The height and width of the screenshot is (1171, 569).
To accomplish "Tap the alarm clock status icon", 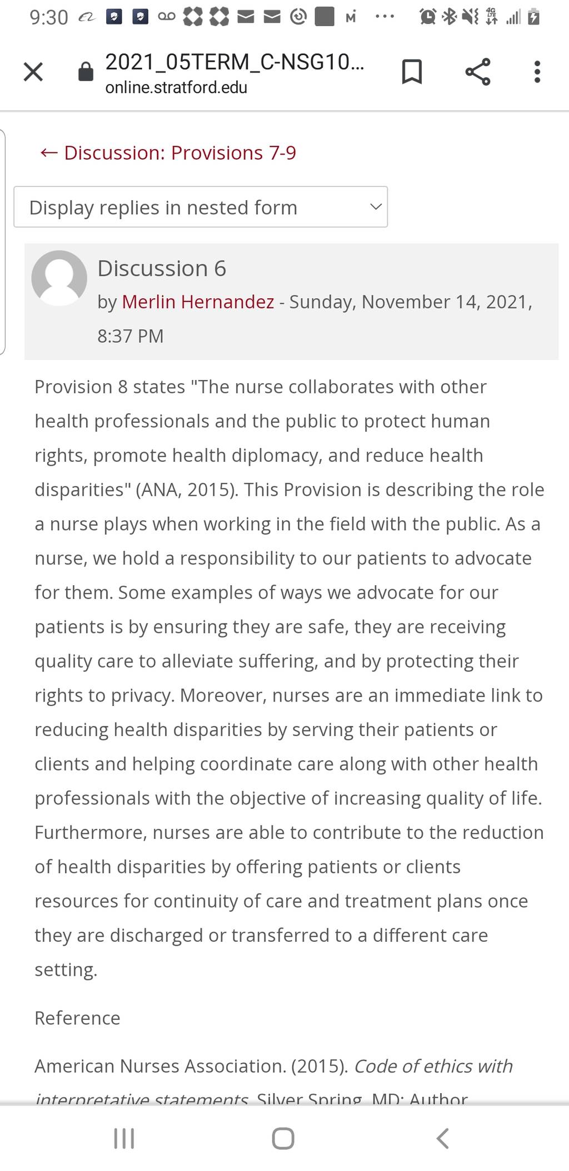I will point(428,17).
